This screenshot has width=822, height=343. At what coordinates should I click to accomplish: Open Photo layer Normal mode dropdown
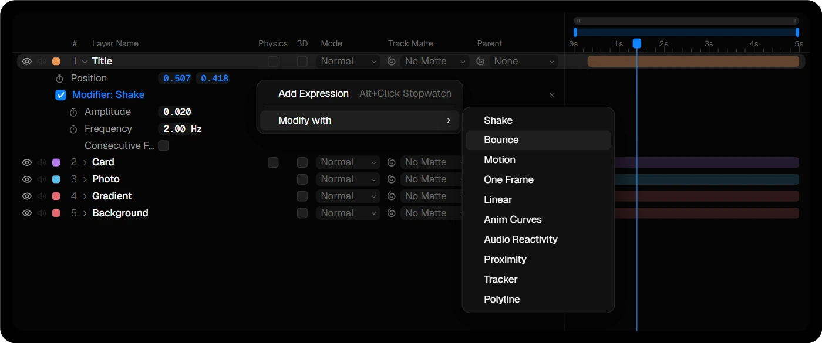(x=348, y=179)
